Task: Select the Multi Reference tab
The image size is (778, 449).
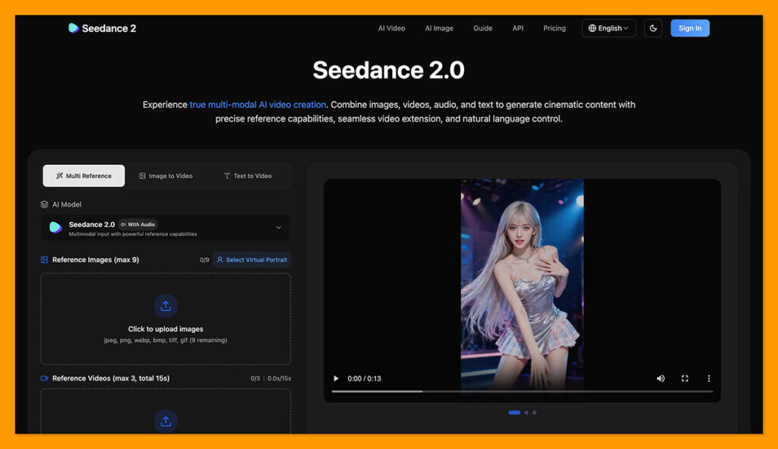Action: [x=84, y=175]
